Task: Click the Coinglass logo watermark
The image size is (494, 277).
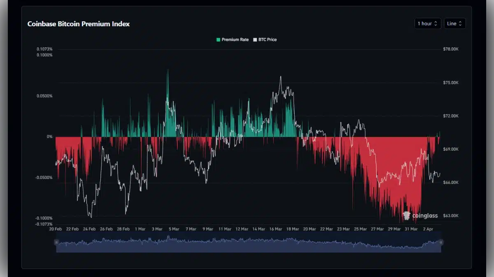Action: coord(407,215)
